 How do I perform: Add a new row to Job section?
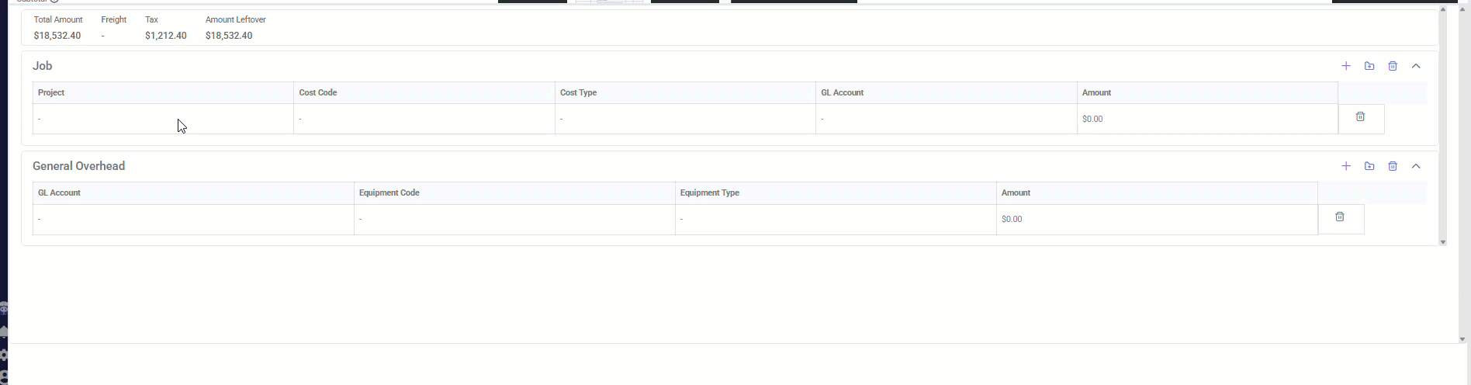pos(1346,66)
